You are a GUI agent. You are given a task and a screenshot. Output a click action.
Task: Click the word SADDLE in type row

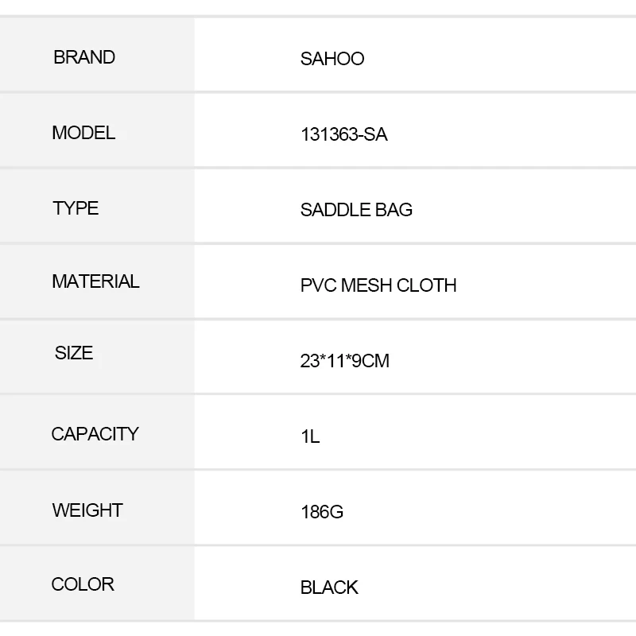click(336, 210)
